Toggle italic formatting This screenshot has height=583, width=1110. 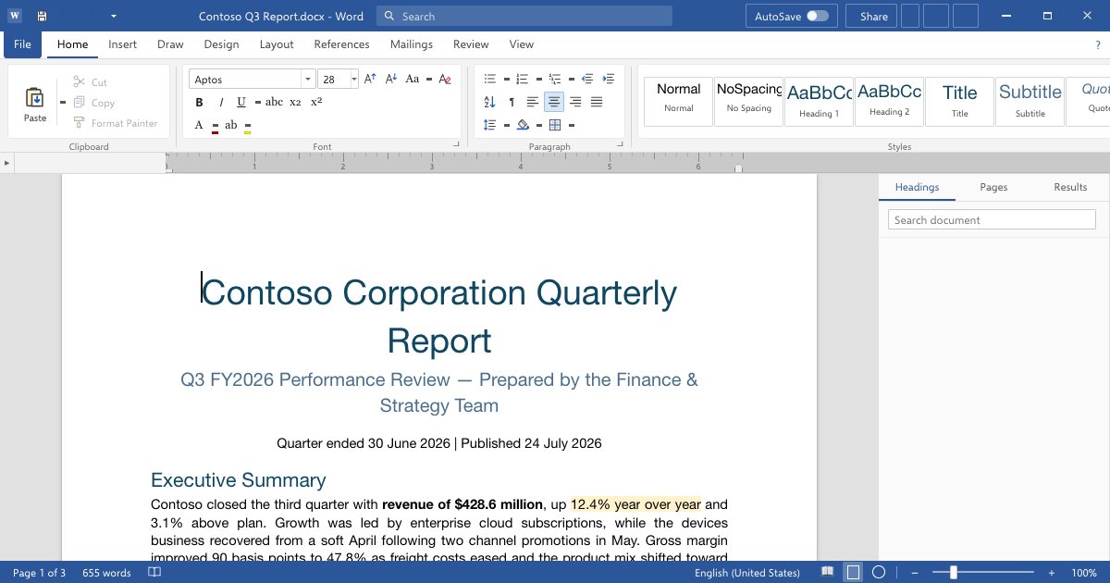tap(221, 102)
